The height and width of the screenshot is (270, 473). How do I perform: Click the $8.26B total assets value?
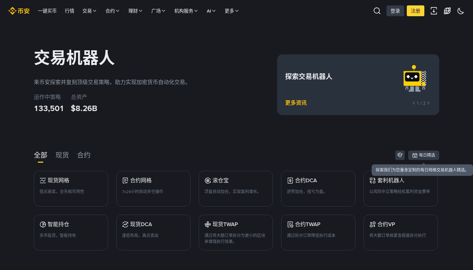click(84, 108)
